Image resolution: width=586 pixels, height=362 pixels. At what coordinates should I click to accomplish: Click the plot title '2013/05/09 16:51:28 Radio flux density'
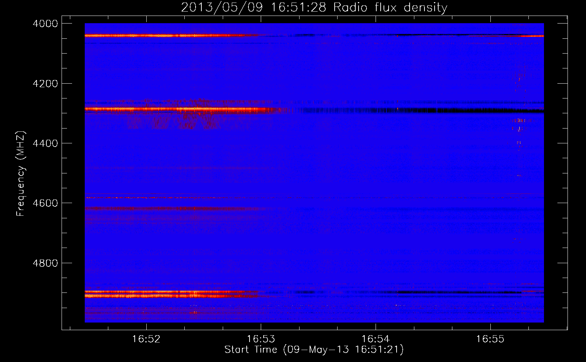[314, 7]
